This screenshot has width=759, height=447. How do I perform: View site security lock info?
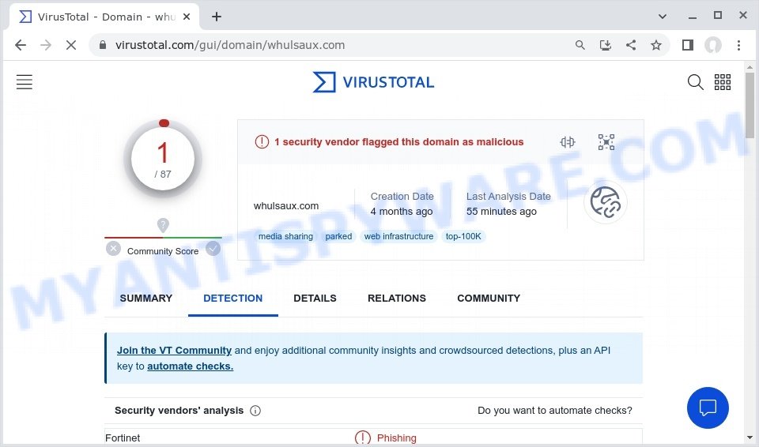103,45
